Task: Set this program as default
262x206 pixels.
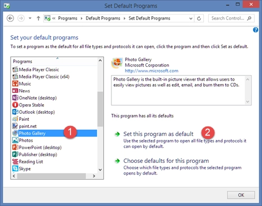Action: tap(158, 134)
